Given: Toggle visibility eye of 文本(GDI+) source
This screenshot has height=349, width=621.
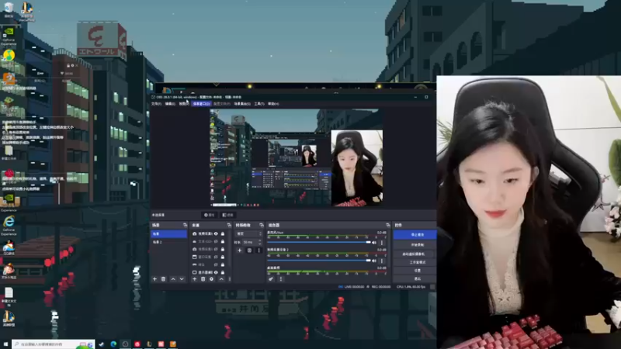Looking at the screenshot, I should click(216, 241).
